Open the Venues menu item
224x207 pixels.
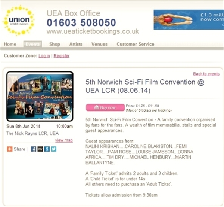pos(99,44)
